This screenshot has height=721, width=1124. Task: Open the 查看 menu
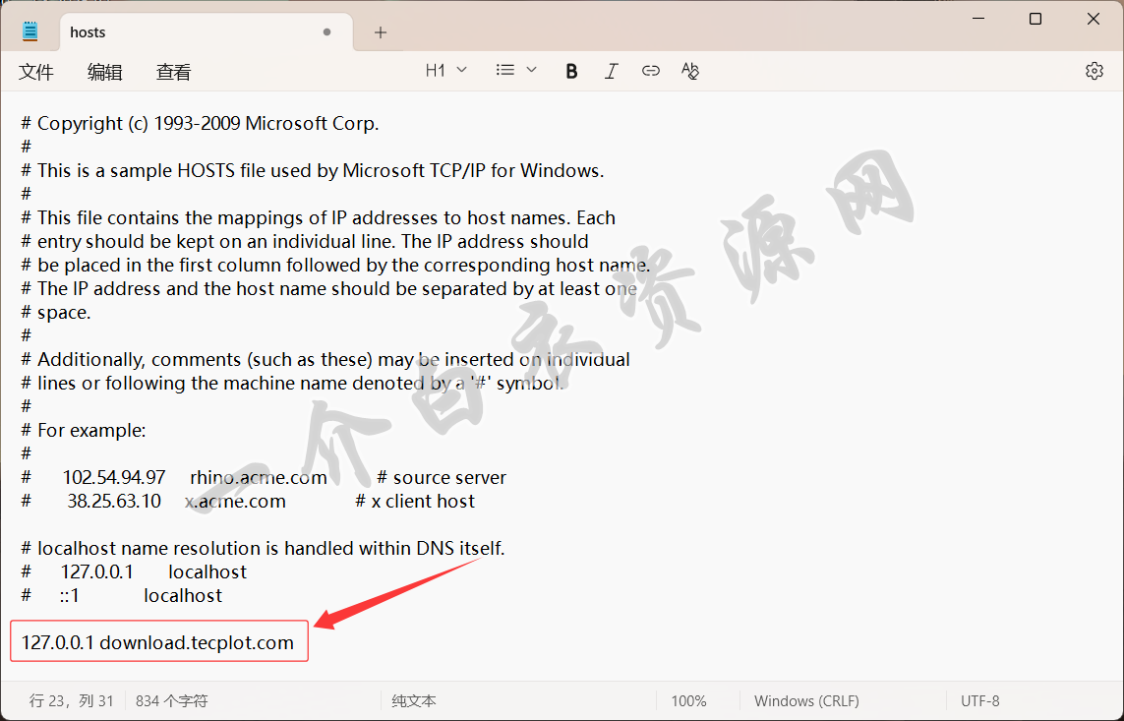click(173, 72)
